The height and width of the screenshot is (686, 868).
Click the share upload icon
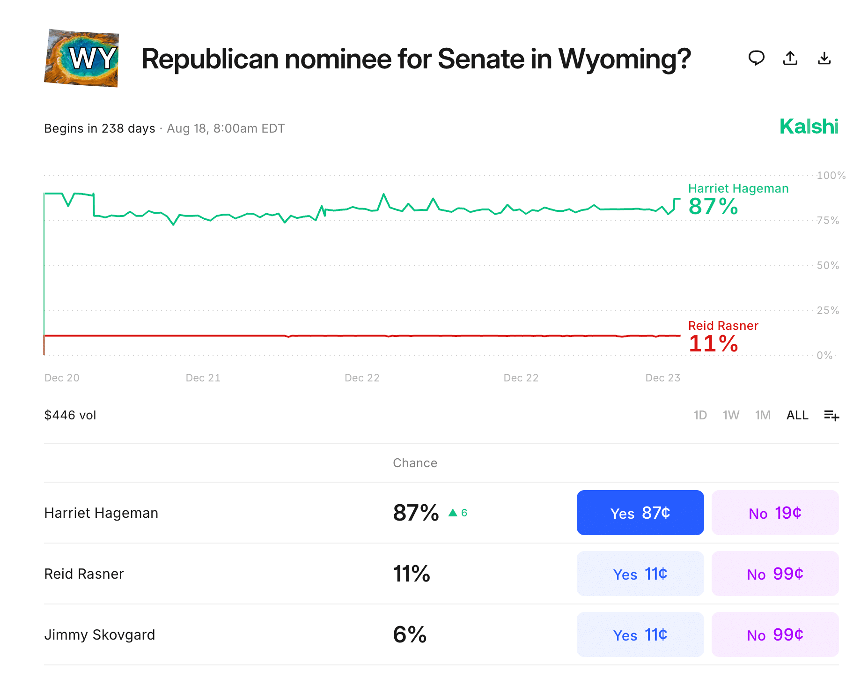(x=790, y=58)
